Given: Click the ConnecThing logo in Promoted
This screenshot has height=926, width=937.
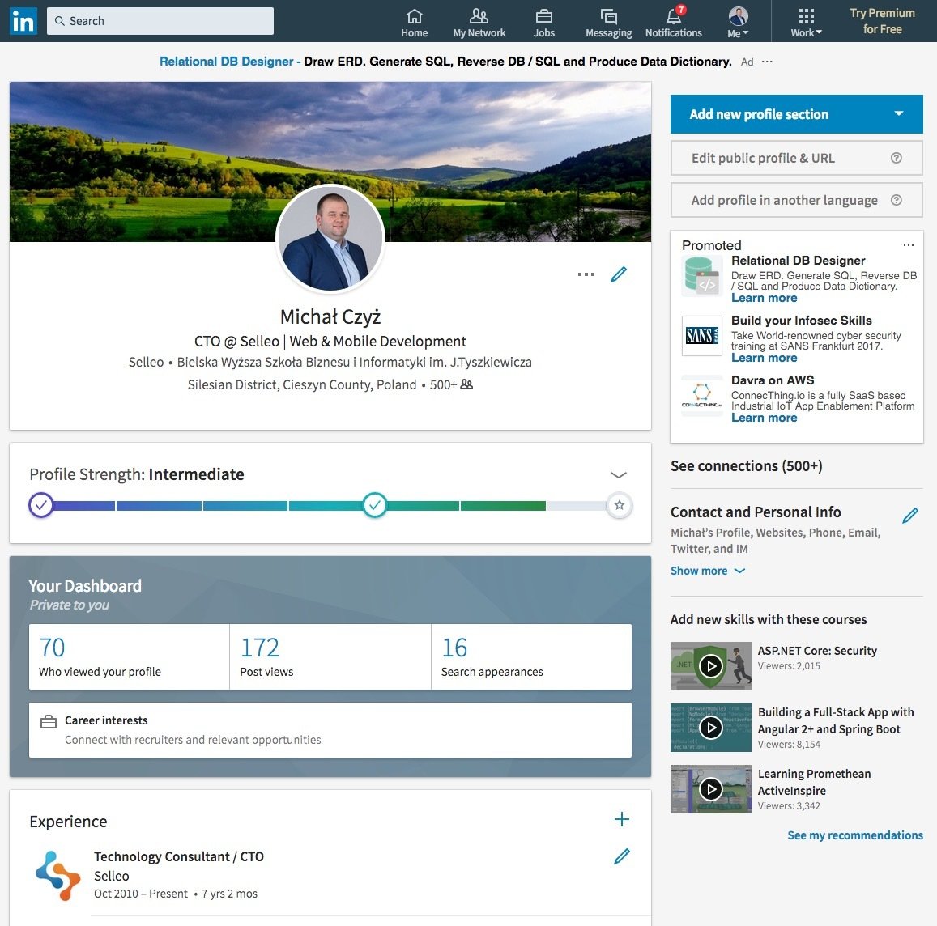Looking at the screenshot, I should tap(701, 396).
